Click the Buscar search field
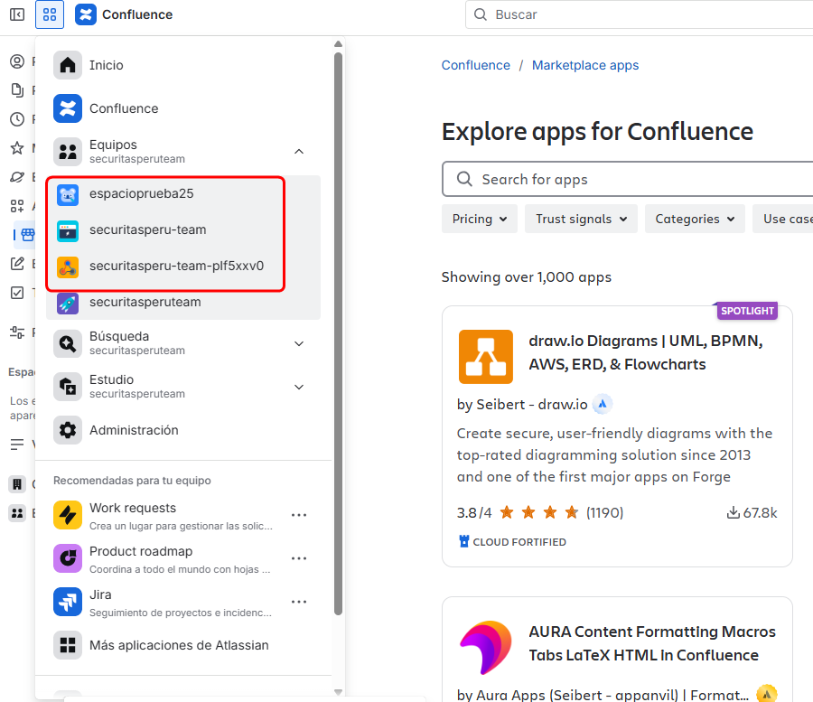This screenshot has height=702, width=813. click(x=639, y=14)
